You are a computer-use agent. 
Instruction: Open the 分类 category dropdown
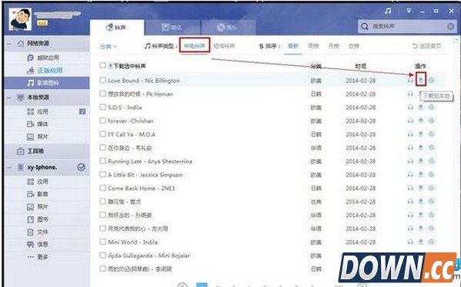(109, 46)
